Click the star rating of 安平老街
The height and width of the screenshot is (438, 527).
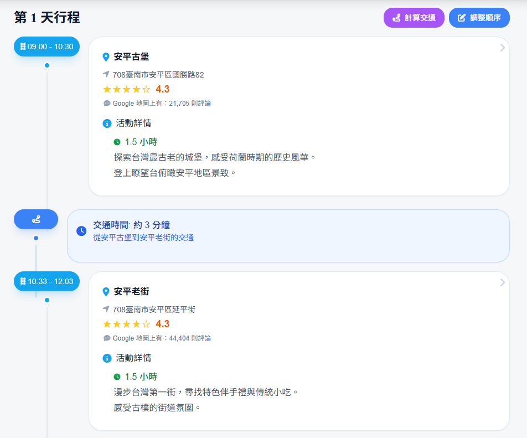[126, 324]
